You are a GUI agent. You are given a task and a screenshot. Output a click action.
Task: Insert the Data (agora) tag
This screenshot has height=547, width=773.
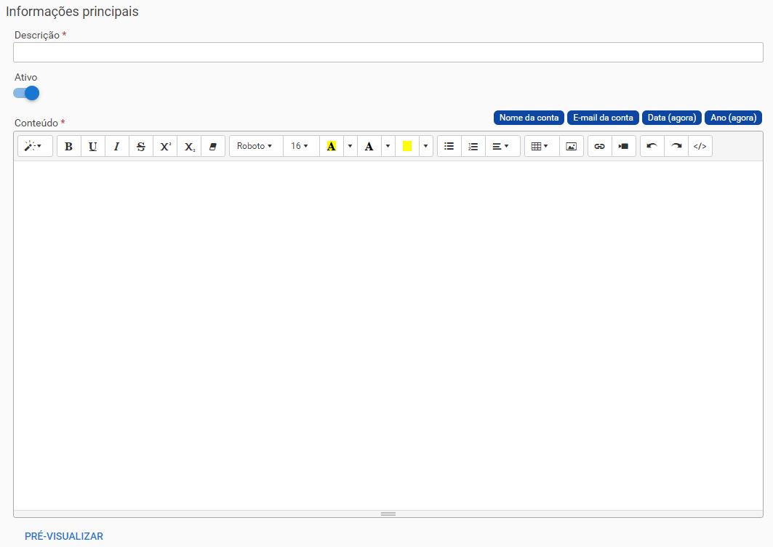coord(671,118)
